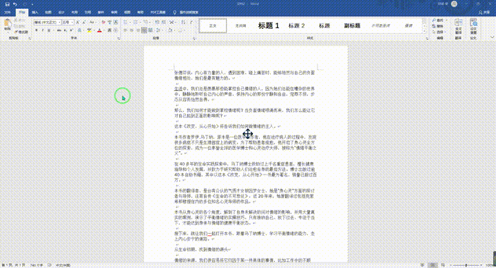Activate the Format Painter (格式刷) button
The image size is (496, 268).
22,32
